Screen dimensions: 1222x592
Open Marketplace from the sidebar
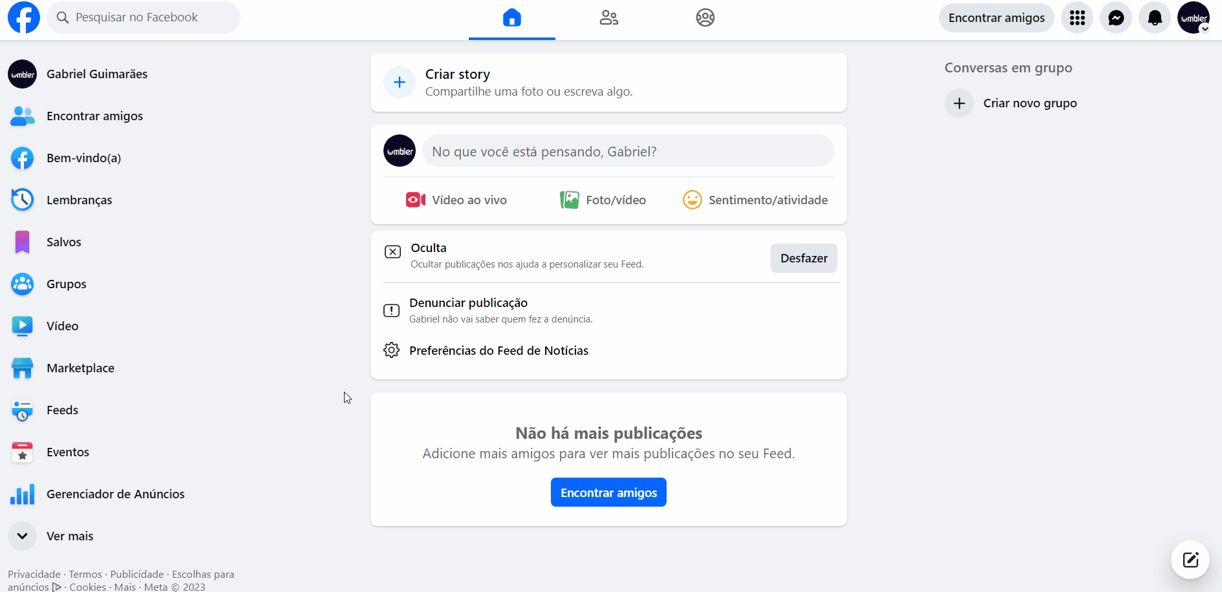pyautogui.click(x=80, y=368)
